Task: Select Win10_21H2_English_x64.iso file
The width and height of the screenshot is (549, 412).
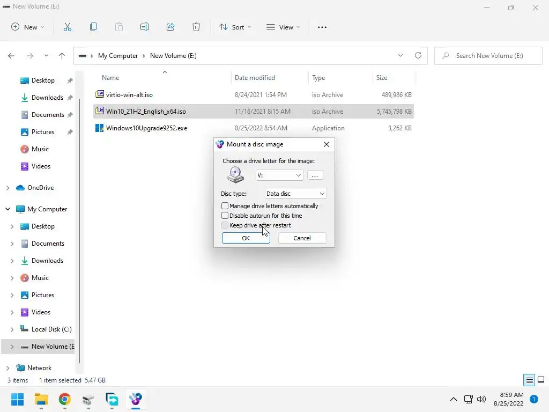Action: click(254, 112)
